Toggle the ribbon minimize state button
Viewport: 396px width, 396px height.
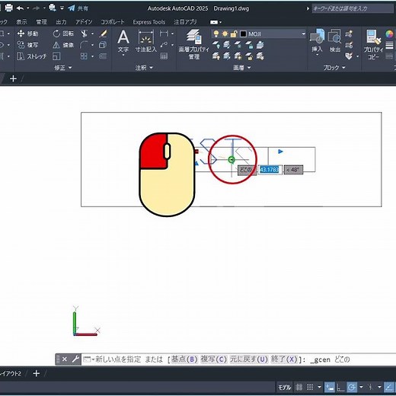pos(214,22)
